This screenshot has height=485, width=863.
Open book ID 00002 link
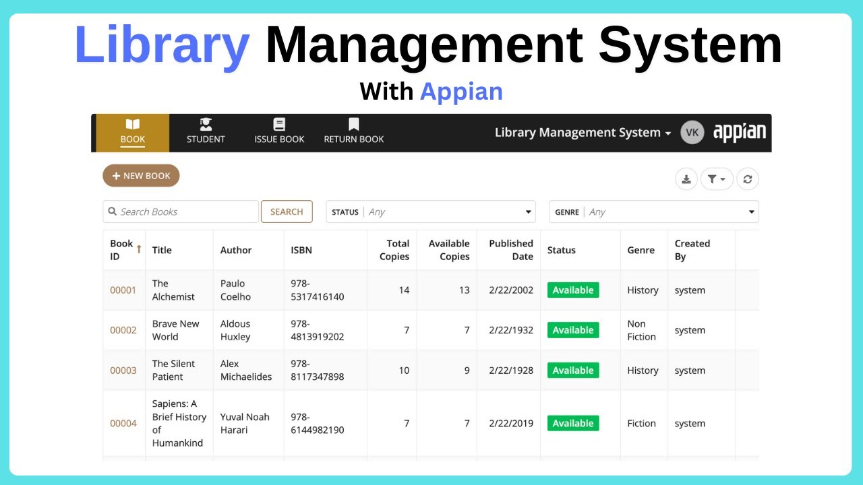[123, 330]
